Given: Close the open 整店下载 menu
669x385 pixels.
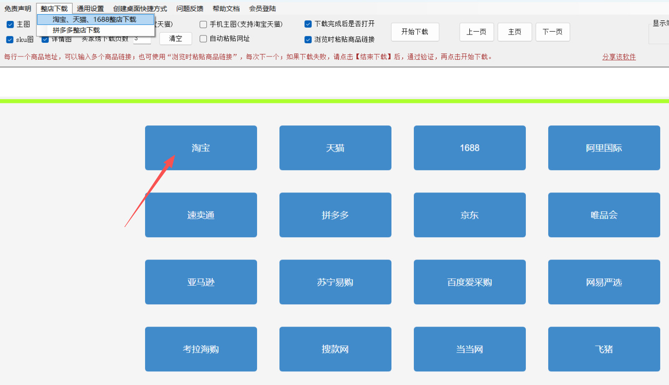Looking at the screenshot, I should pos(54,9).
